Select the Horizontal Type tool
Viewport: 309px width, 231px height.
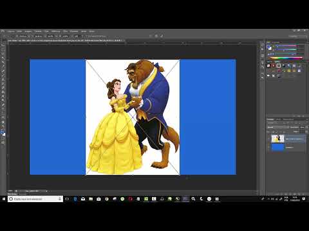tap(3, 109)
